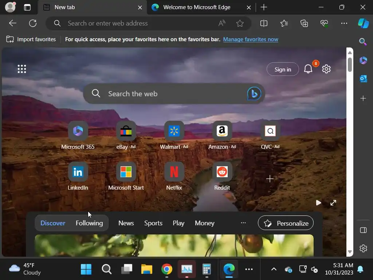Expand background to full view
Viewport: 373px width, 280px height.
point(333,203)
